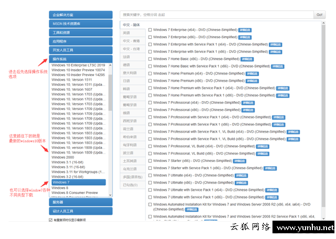336x239 pixels.
Task: Check Windows 7 Ultimate (x64) DVD
Action: [150, 176]
